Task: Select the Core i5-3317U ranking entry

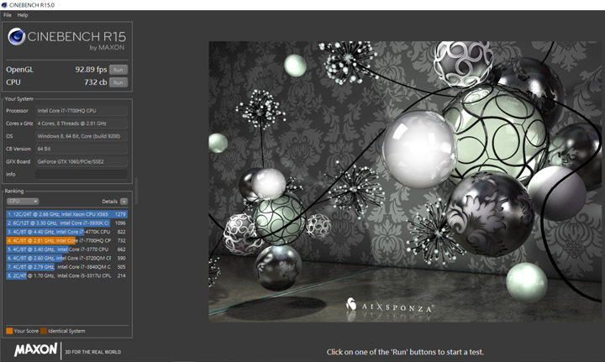Action: [x=66, y=275]
